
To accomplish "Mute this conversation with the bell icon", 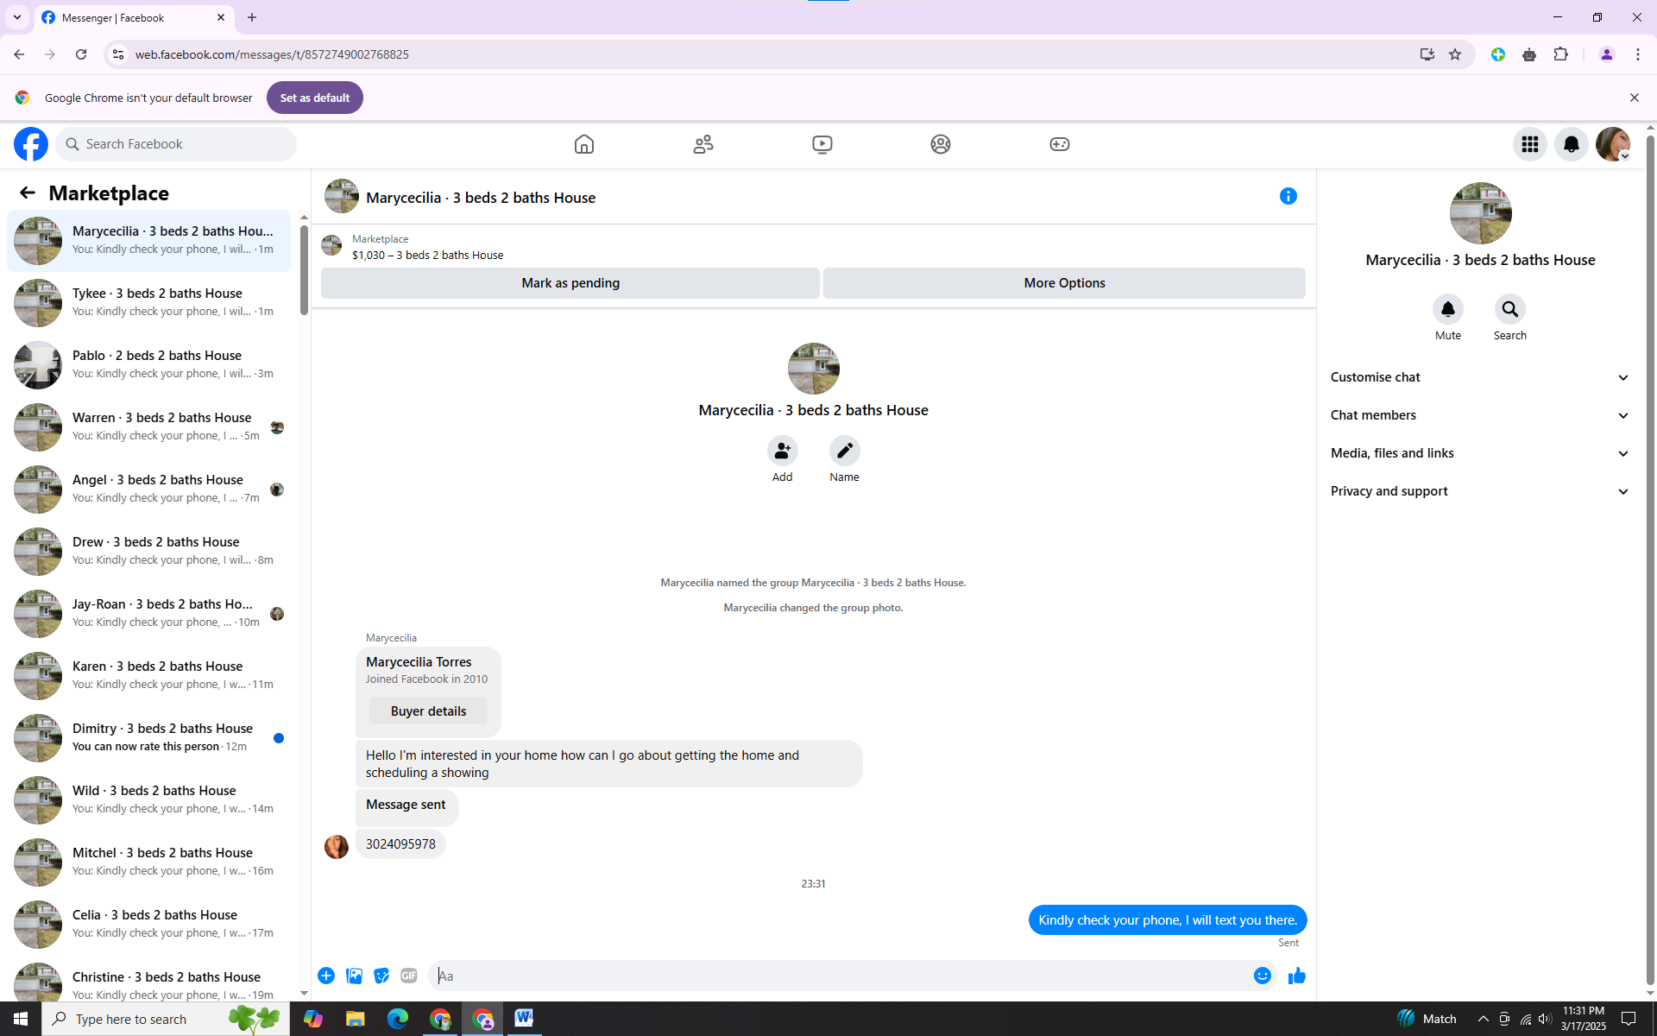I will pyautogui.click(x=1448, y=309).
